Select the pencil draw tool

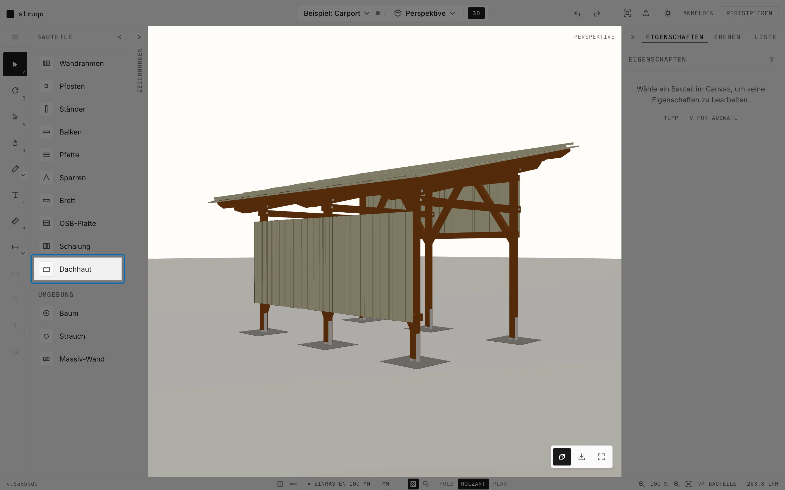click(x=15, y=169)
